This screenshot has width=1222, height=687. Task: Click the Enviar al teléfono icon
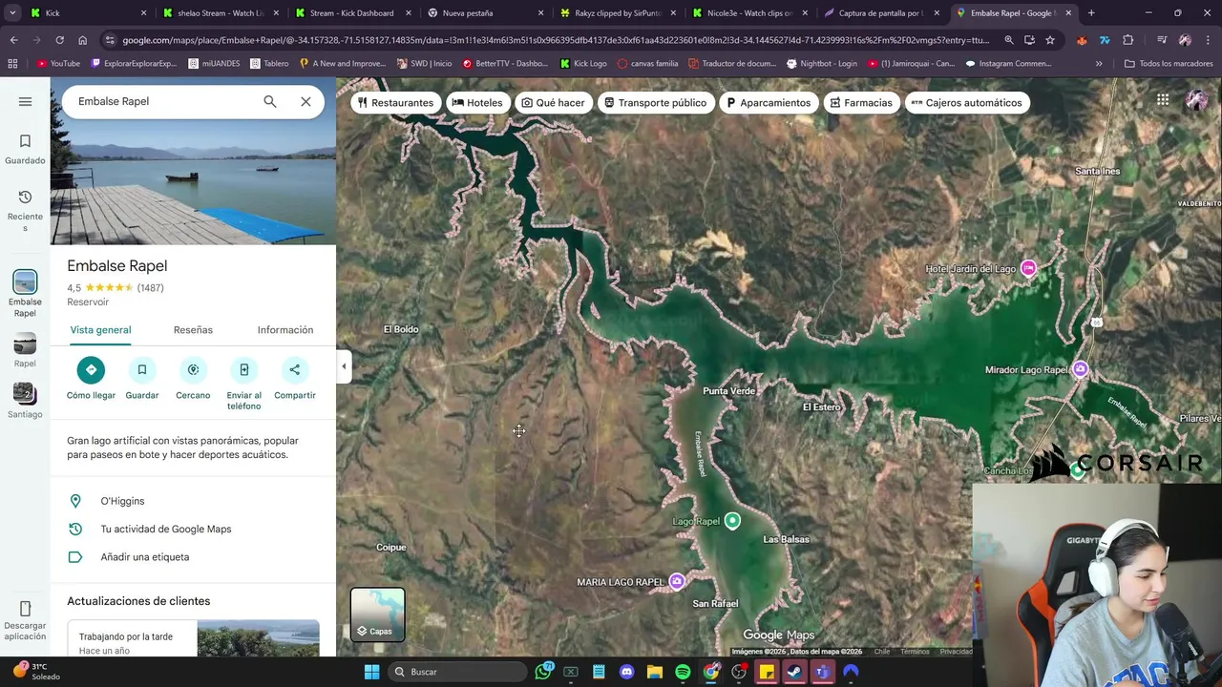pyautogui.click(x=243, y=369)
